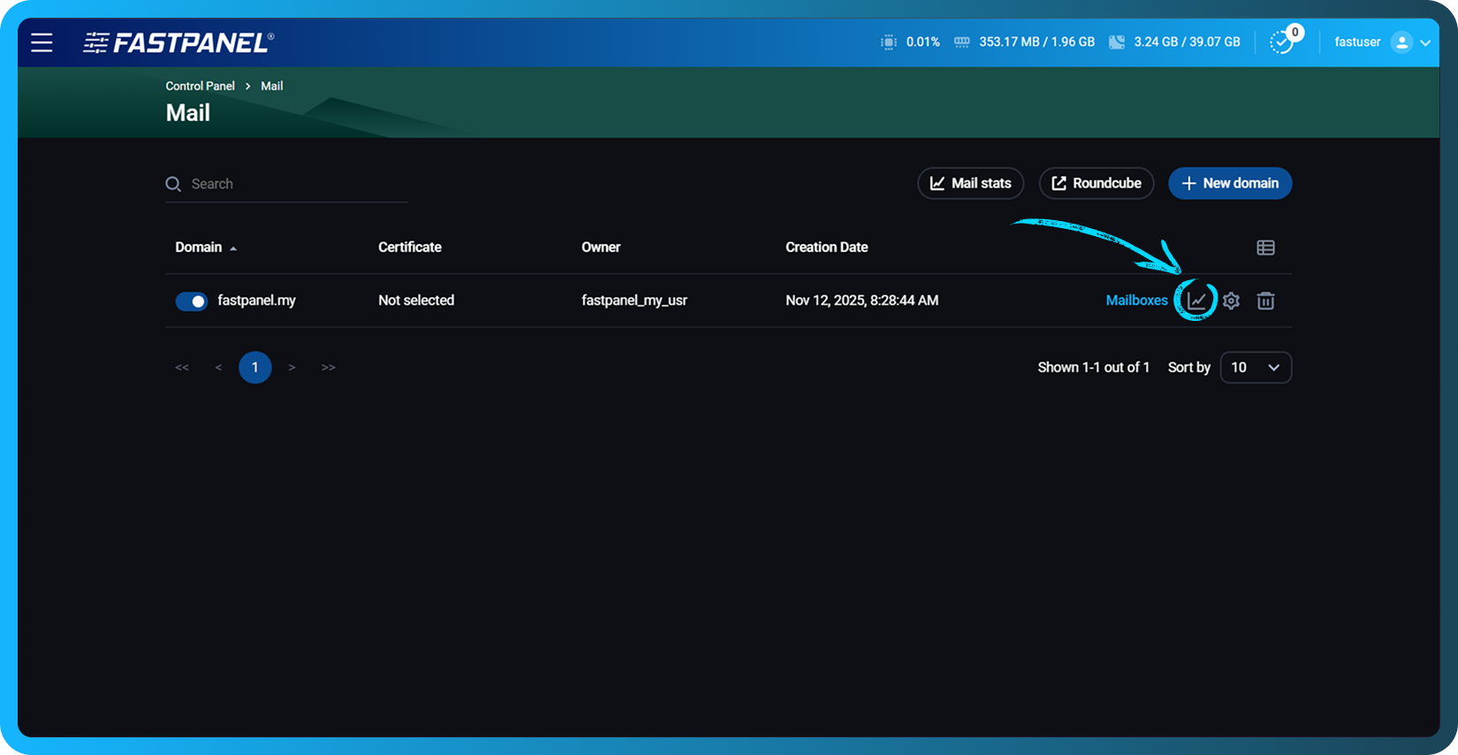Viewport: 1458px width, 755px height.
Task: Open statistics chart icon for fastpanel.my
Action: 1196,301
